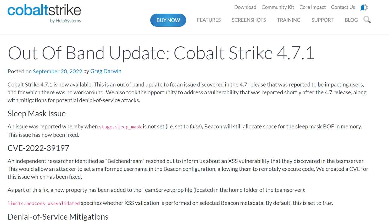Click the CVE-2022-39197 heading

38,148
